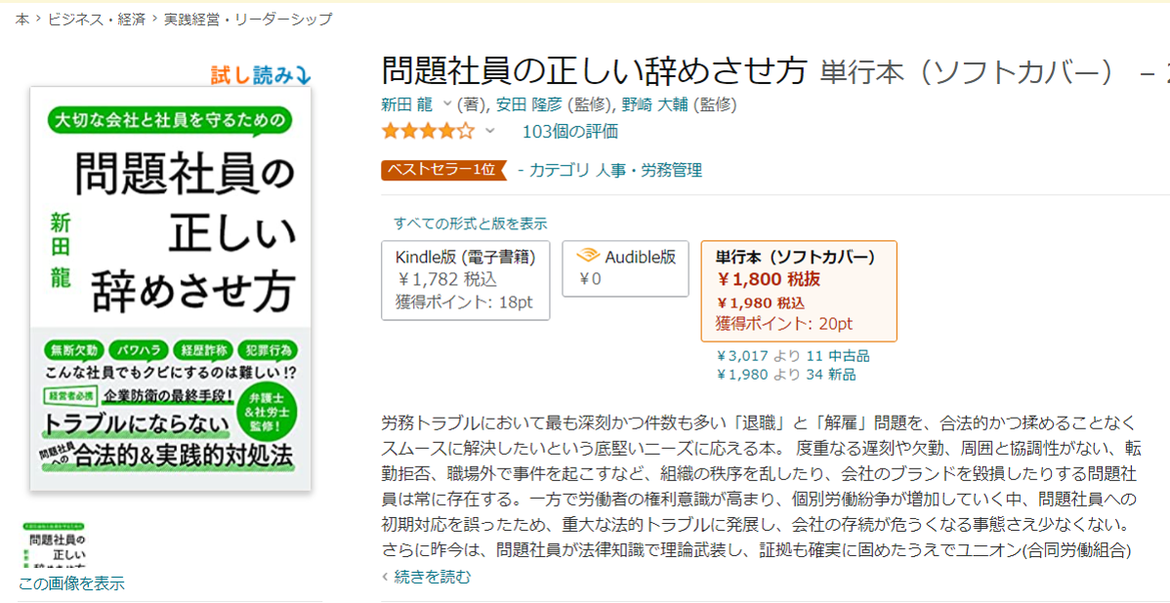
Task: Select 単行本（ソフトカバー）format option
Action: [x=798, y=291]
